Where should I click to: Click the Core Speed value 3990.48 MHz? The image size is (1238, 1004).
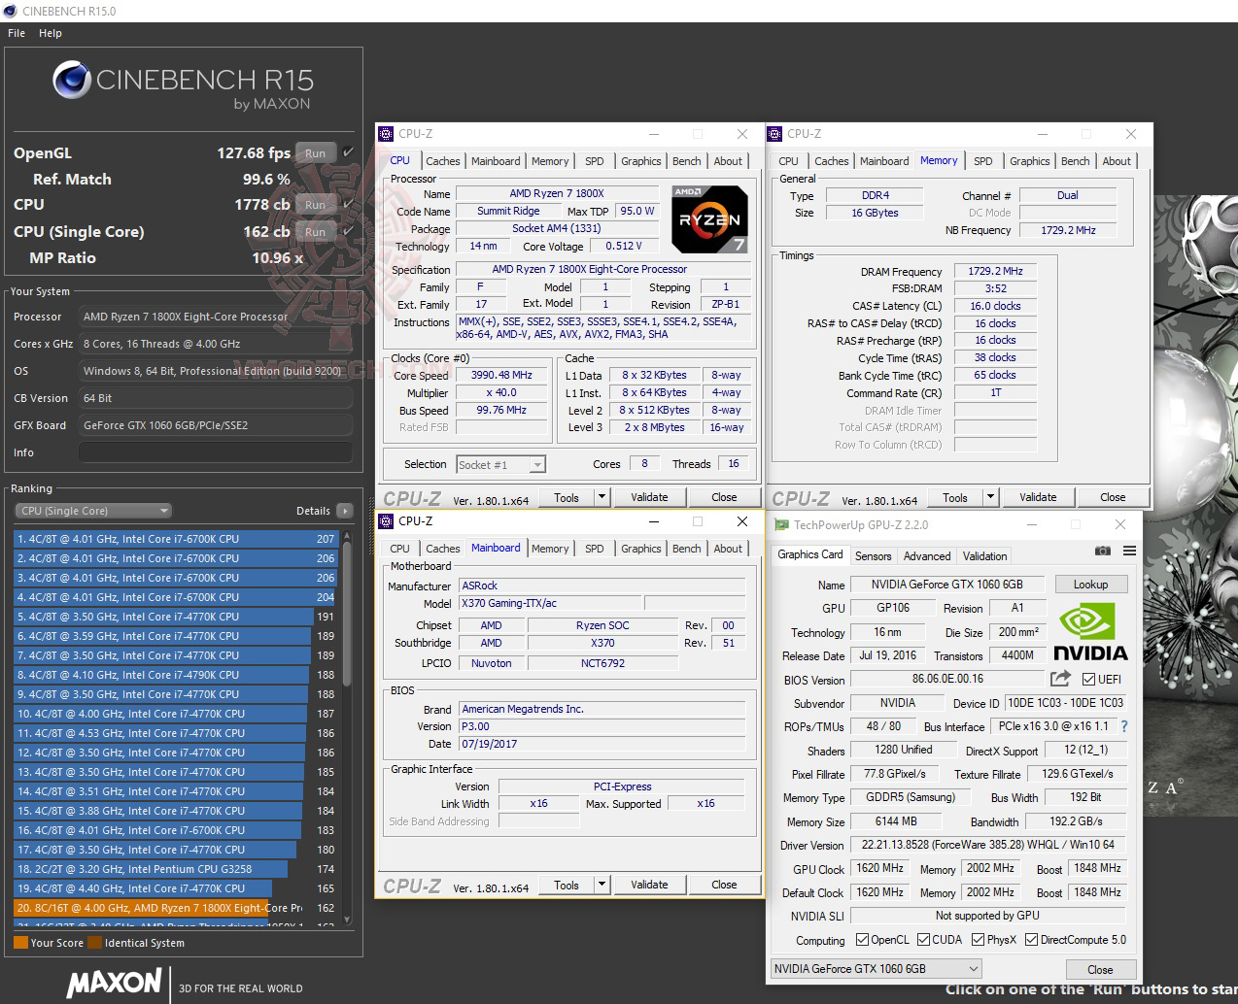[501, 375]
